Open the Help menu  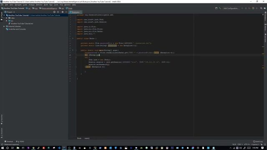[74, 5]
